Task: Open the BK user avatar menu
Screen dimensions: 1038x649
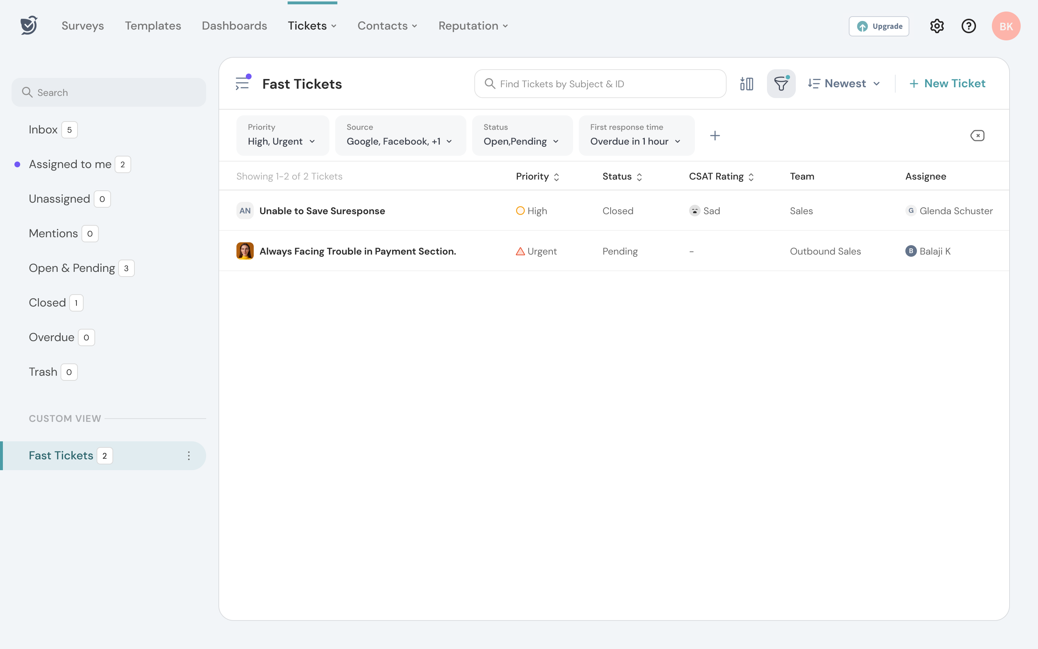Action: pos(1006,26)
